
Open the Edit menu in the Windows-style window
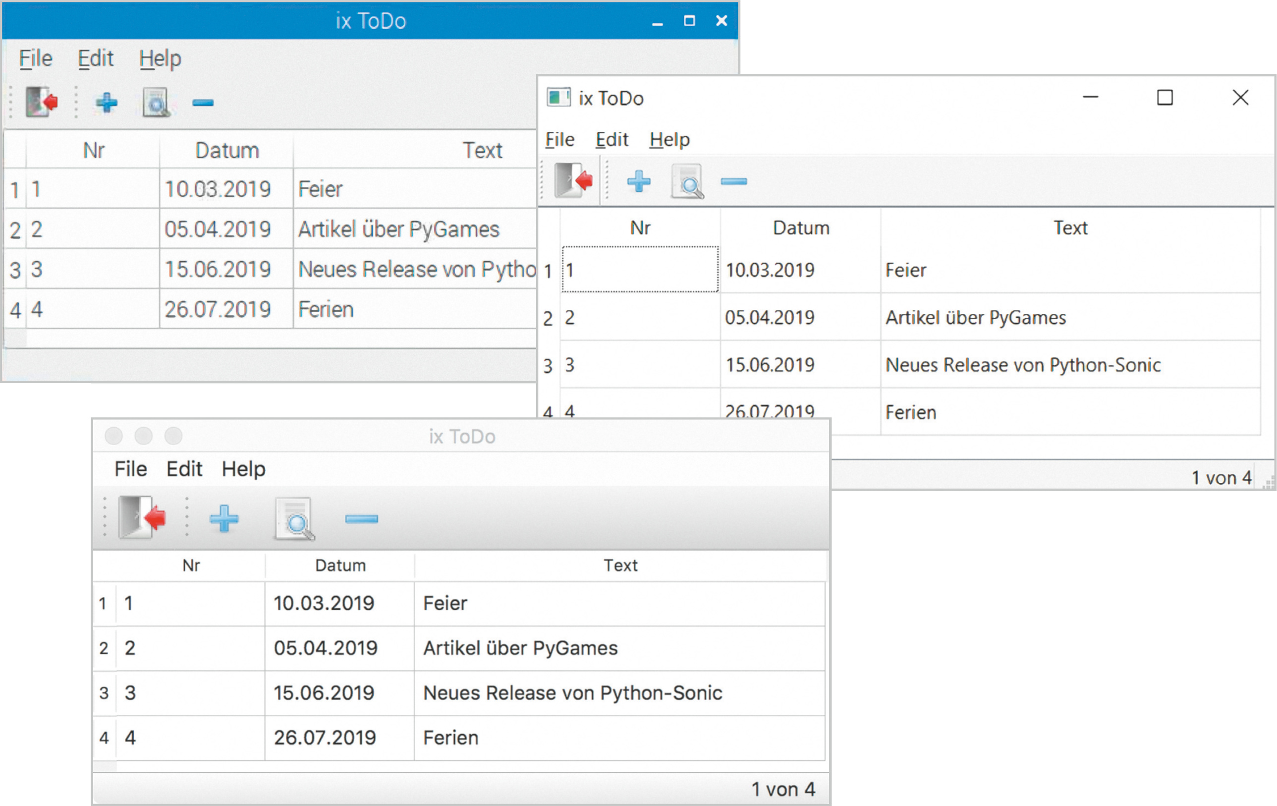click(x=611, y=140)
